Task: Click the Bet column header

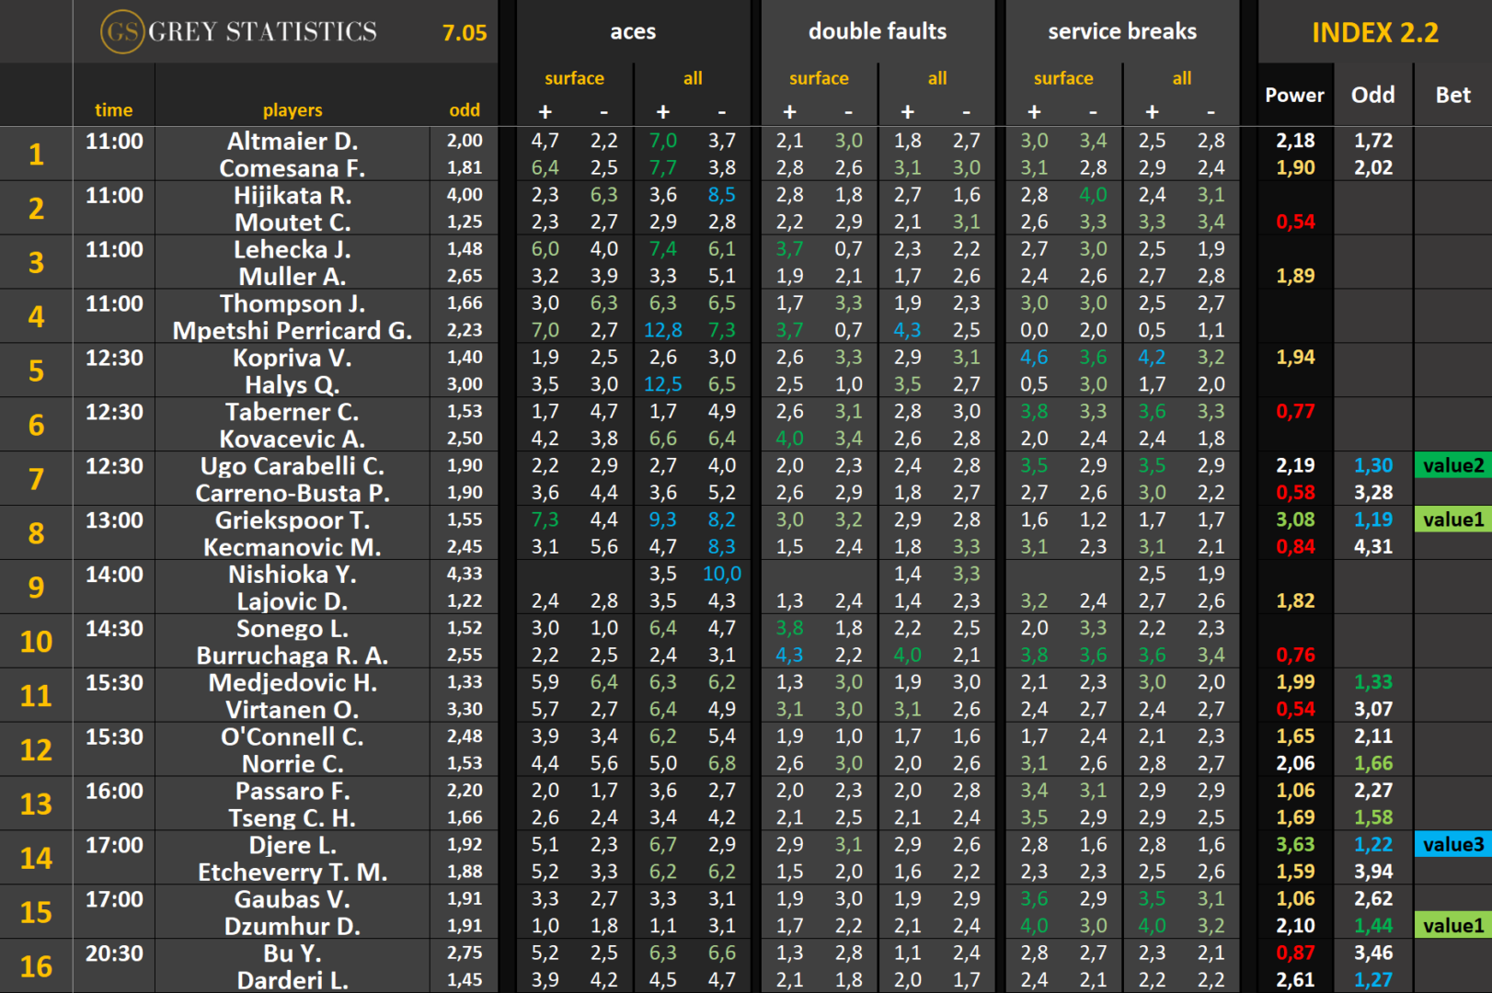Action: 1452,95
